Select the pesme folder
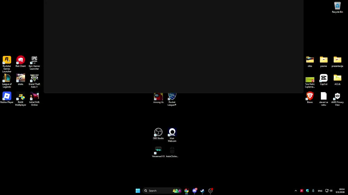 [x=324, y=62]
